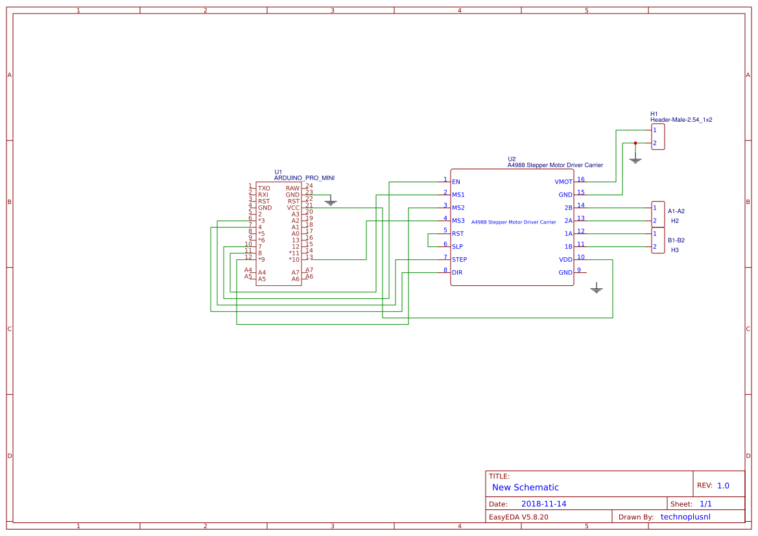Click the technoplusnl Drawn By text
Viewport: 758px width, 536px height.
point(684,517)
